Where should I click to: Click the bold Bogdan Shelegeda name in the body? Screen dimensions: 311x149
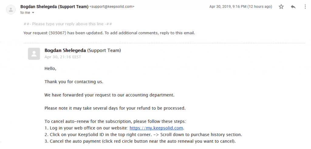65,50
